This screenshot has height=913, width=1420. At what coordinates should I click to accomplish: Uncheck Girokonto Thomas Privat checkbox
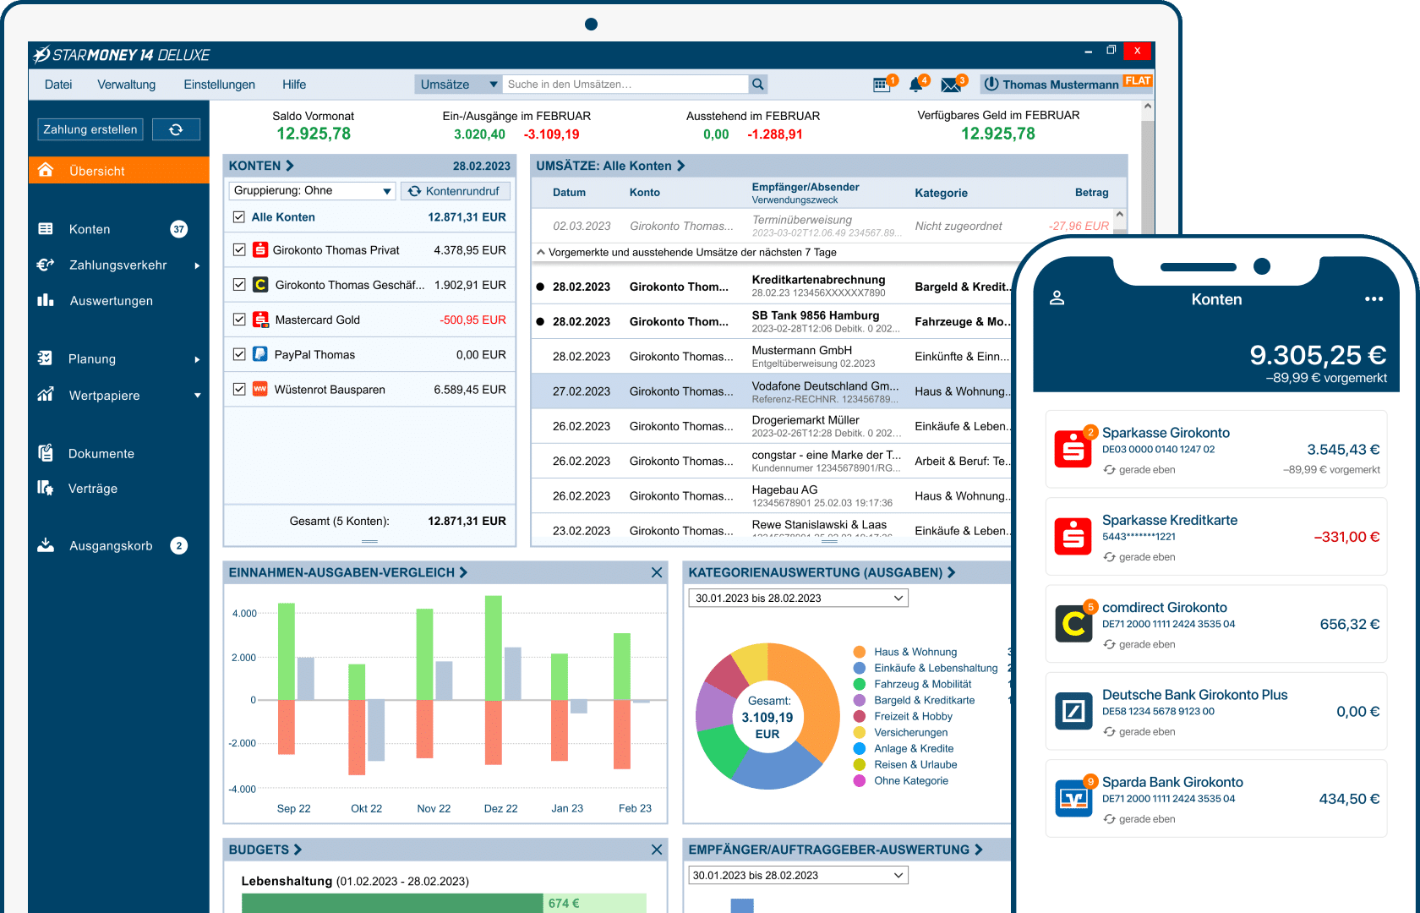coord(239,250)
